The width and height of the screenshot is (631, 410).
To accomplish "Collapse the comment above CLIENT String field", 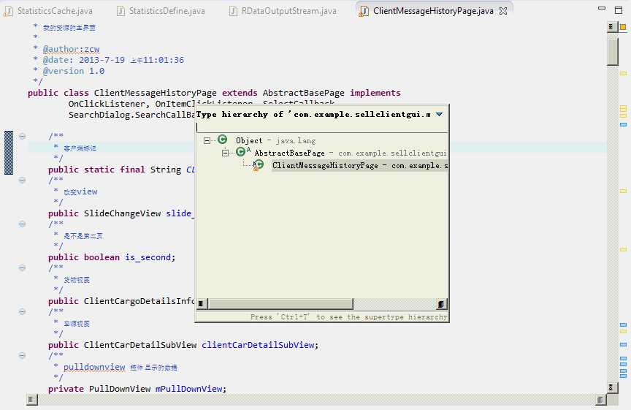I will click(x=23, y=136).
